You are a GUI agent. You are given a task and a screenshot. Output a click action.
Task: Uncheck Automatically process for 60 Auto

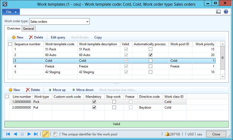point(150,55)
